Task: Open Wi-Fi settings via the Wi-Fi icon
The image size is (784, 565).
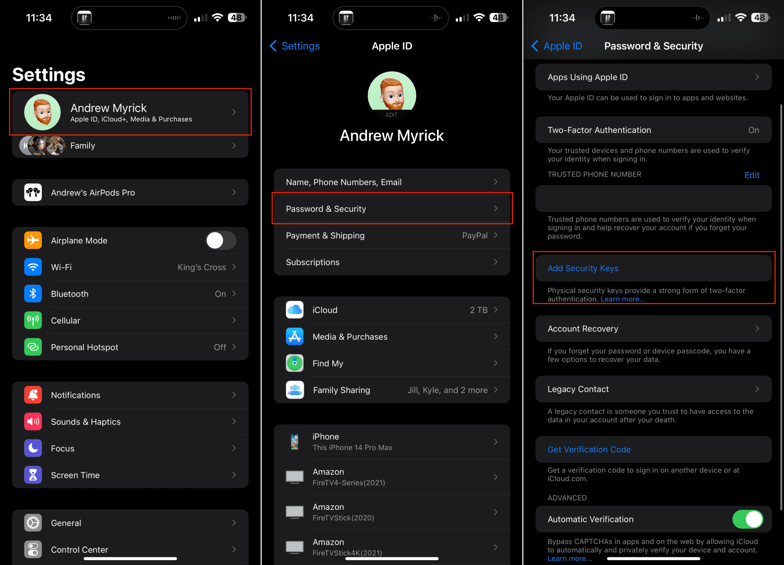Action: (33, 267)
